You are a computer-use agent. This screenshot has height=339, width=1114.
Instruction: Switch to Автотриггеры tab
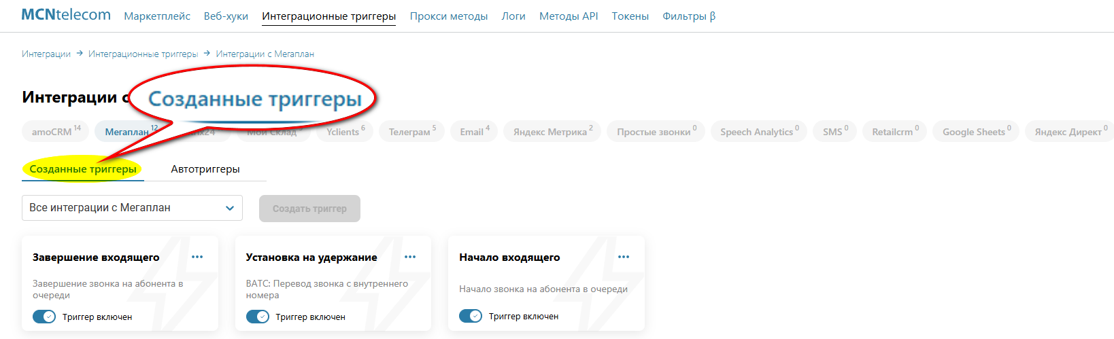[205, 169]
